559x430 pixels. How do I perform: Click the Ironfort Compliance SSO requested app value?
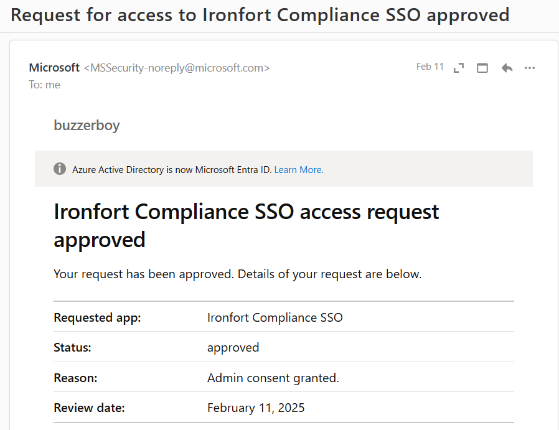click(275, 317)
